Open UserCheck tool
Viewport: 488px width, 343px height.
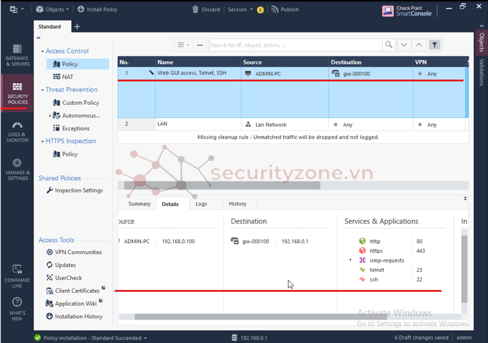(64, 277)
